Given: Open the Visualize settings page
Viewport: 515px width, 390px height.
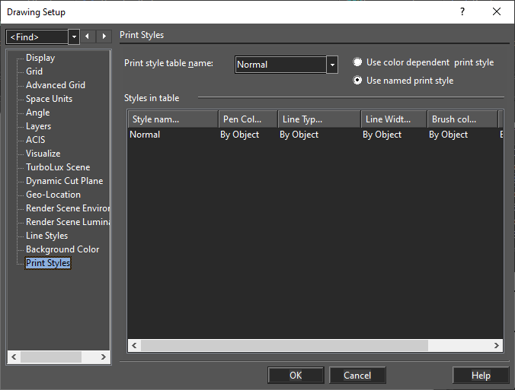Looking at the screenshot, I should [x=43, y=154].
